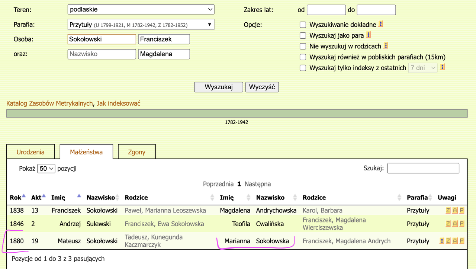This screenshot has height=269, width=476.
Task: Click the P icon in the 1880 row
Action: pos(462,241)
